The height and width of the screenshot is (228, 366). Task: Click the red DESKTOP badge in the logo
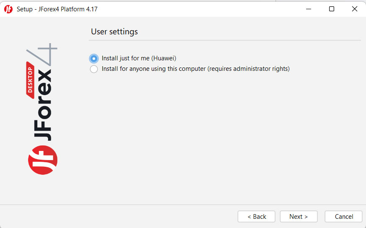click(31, 80)
